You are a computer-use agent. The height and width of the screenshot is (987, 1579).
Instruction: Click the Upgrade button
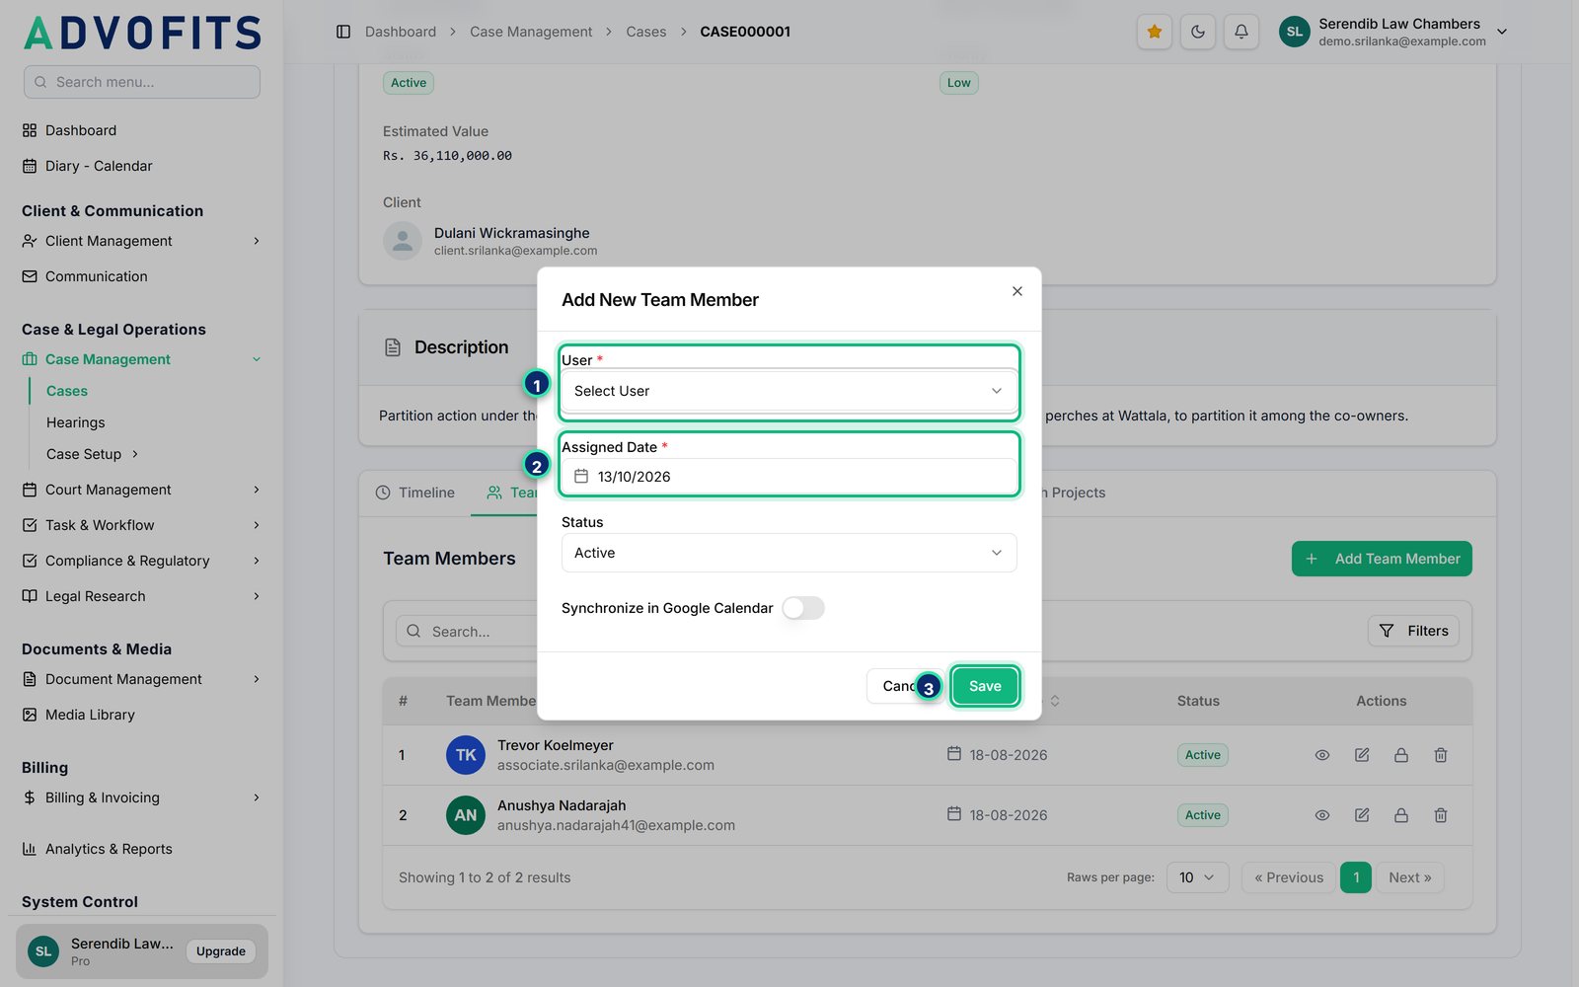[x=221, y=951]
